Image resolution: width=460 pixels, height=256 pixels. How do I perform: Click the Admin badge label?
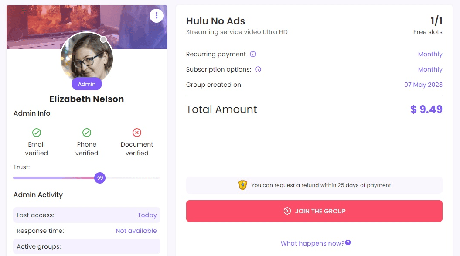[x=87, y=84]
